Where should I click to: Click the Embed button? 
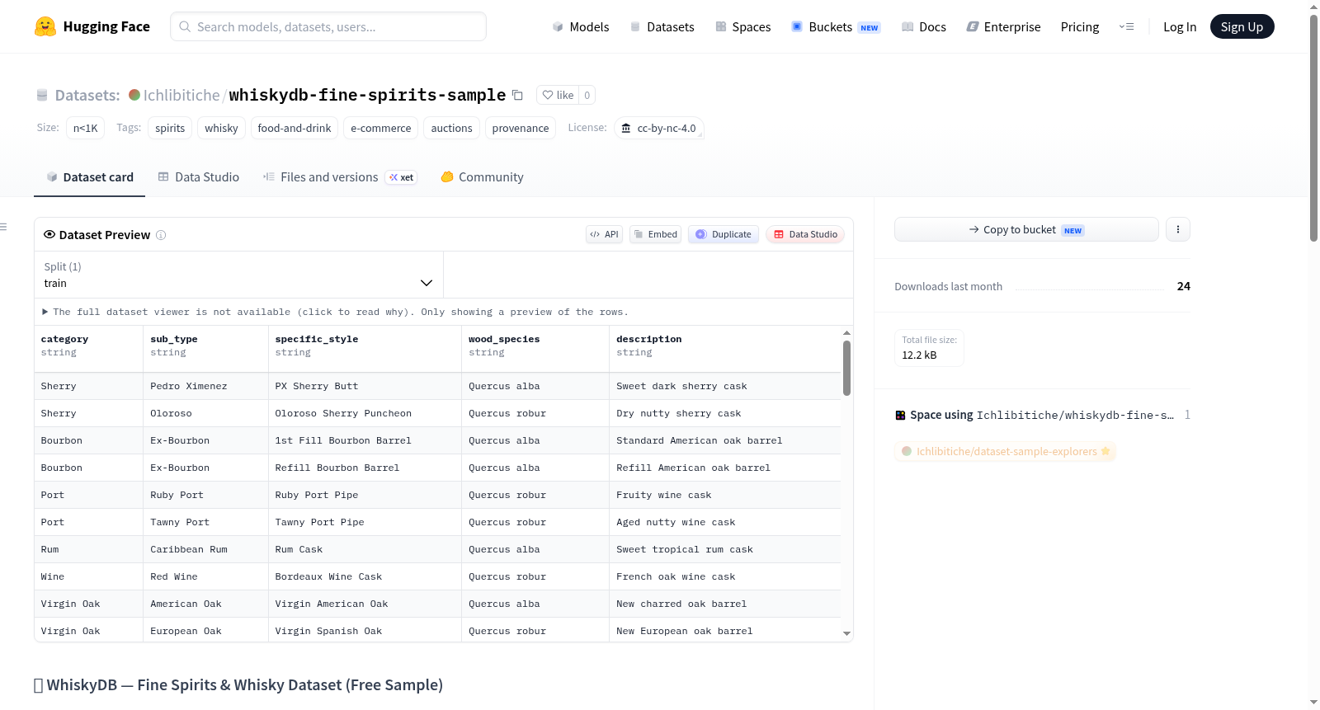(x=655, y=234)
